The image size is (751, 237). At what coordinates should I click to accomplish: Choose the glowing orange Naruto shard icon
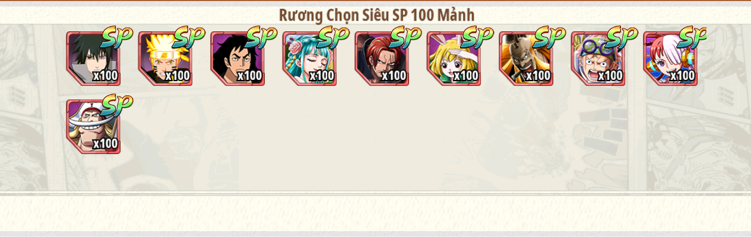pyautogui.click(x=166, y=59)
